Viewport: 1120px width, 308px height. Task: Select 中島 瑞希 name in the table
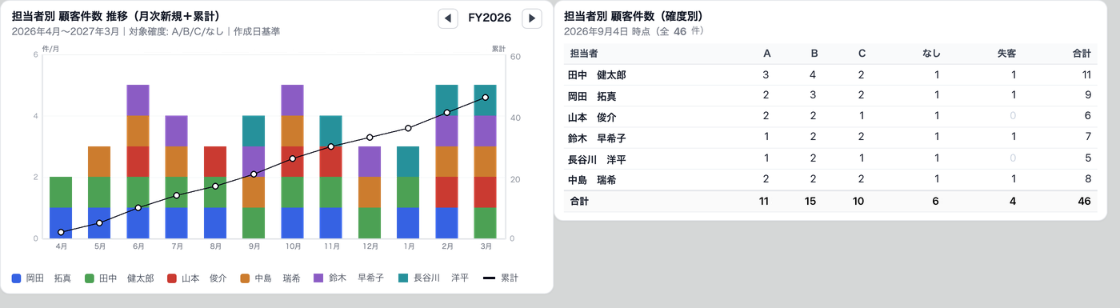[592, 181]
